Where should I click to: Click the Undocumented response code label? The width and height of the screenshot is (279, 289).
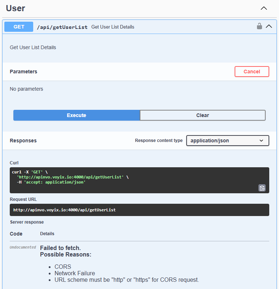click(23, 247)
